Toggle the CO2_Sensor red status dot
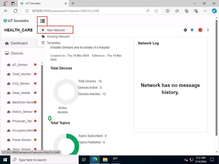Viewport: 219px width, 164px height. (x=35, y=83)
